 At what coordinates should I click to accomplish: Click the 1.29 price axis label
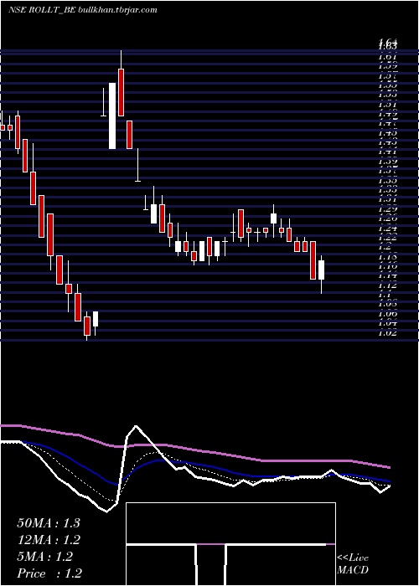click(387, 208)
